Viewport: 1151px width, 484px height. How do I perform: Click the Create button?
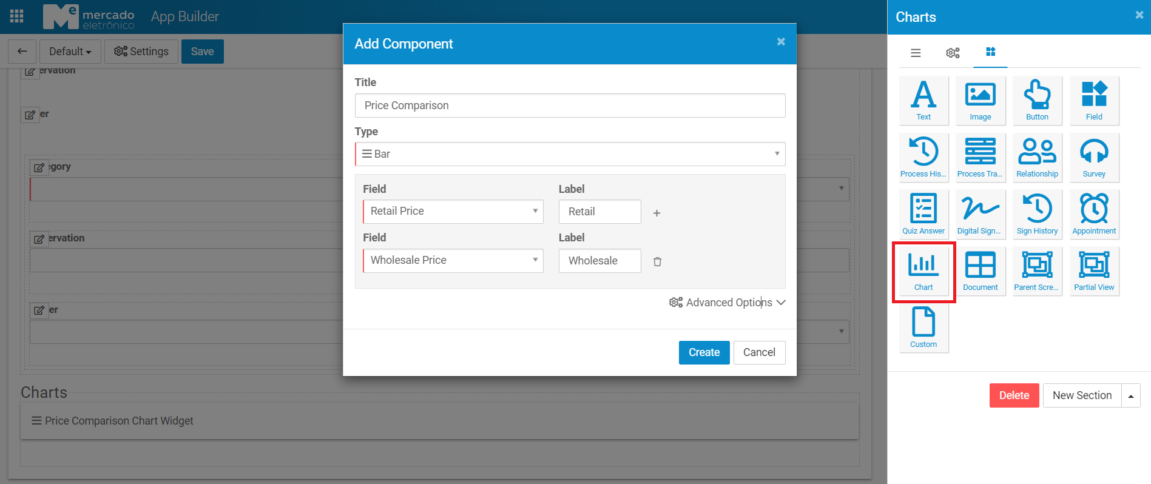point(704,352)
